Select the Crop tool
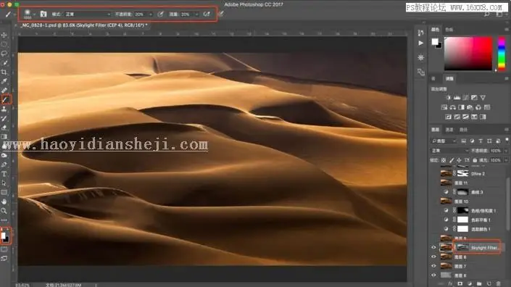 point(4,72)
